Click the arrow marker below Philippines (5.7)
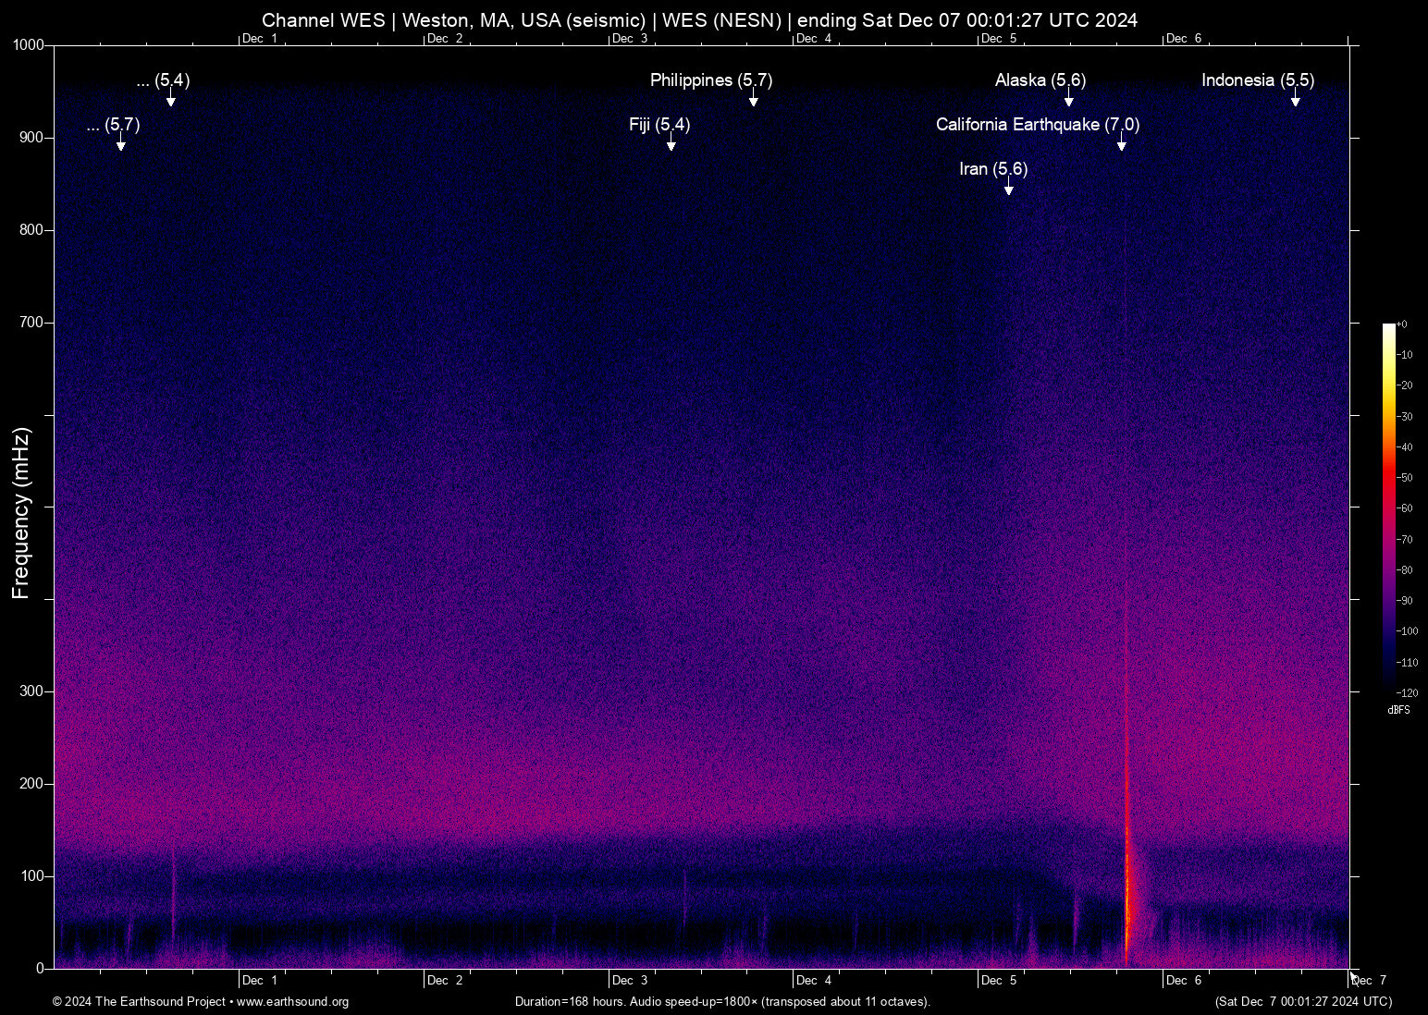Image resolution: width=1428 pixels, height=1015 pixels. coord(753,100)
